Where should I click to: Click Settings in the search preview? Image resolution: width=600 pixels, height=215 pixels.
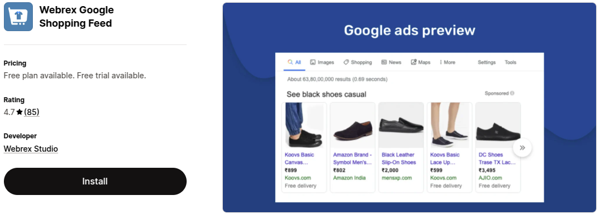(487, 62)
